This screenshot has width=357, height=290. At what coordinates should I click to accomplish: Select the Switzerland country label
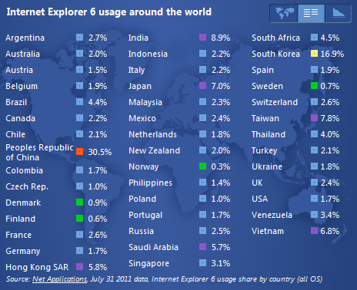pyautogui.click(x=275, y=102)
